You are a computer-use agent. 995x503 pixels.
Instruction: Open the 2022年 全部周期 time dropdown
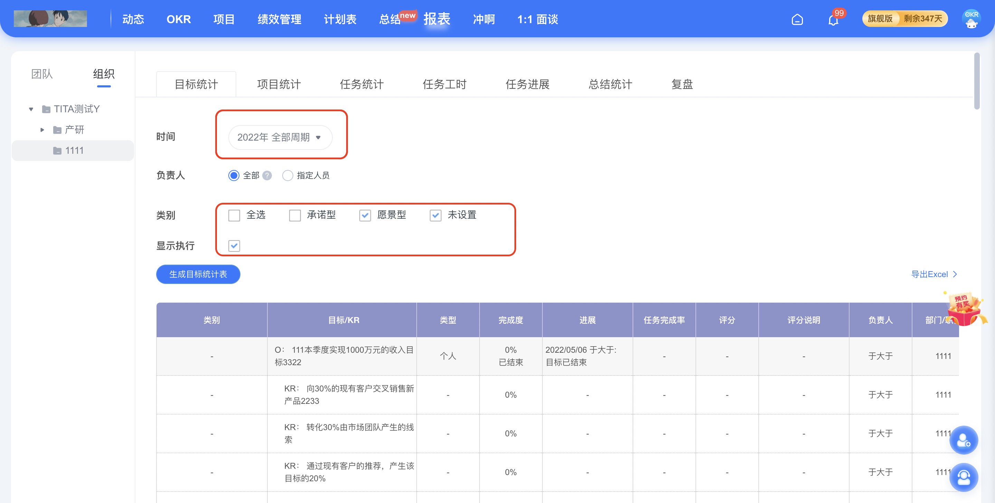[280, 137]
